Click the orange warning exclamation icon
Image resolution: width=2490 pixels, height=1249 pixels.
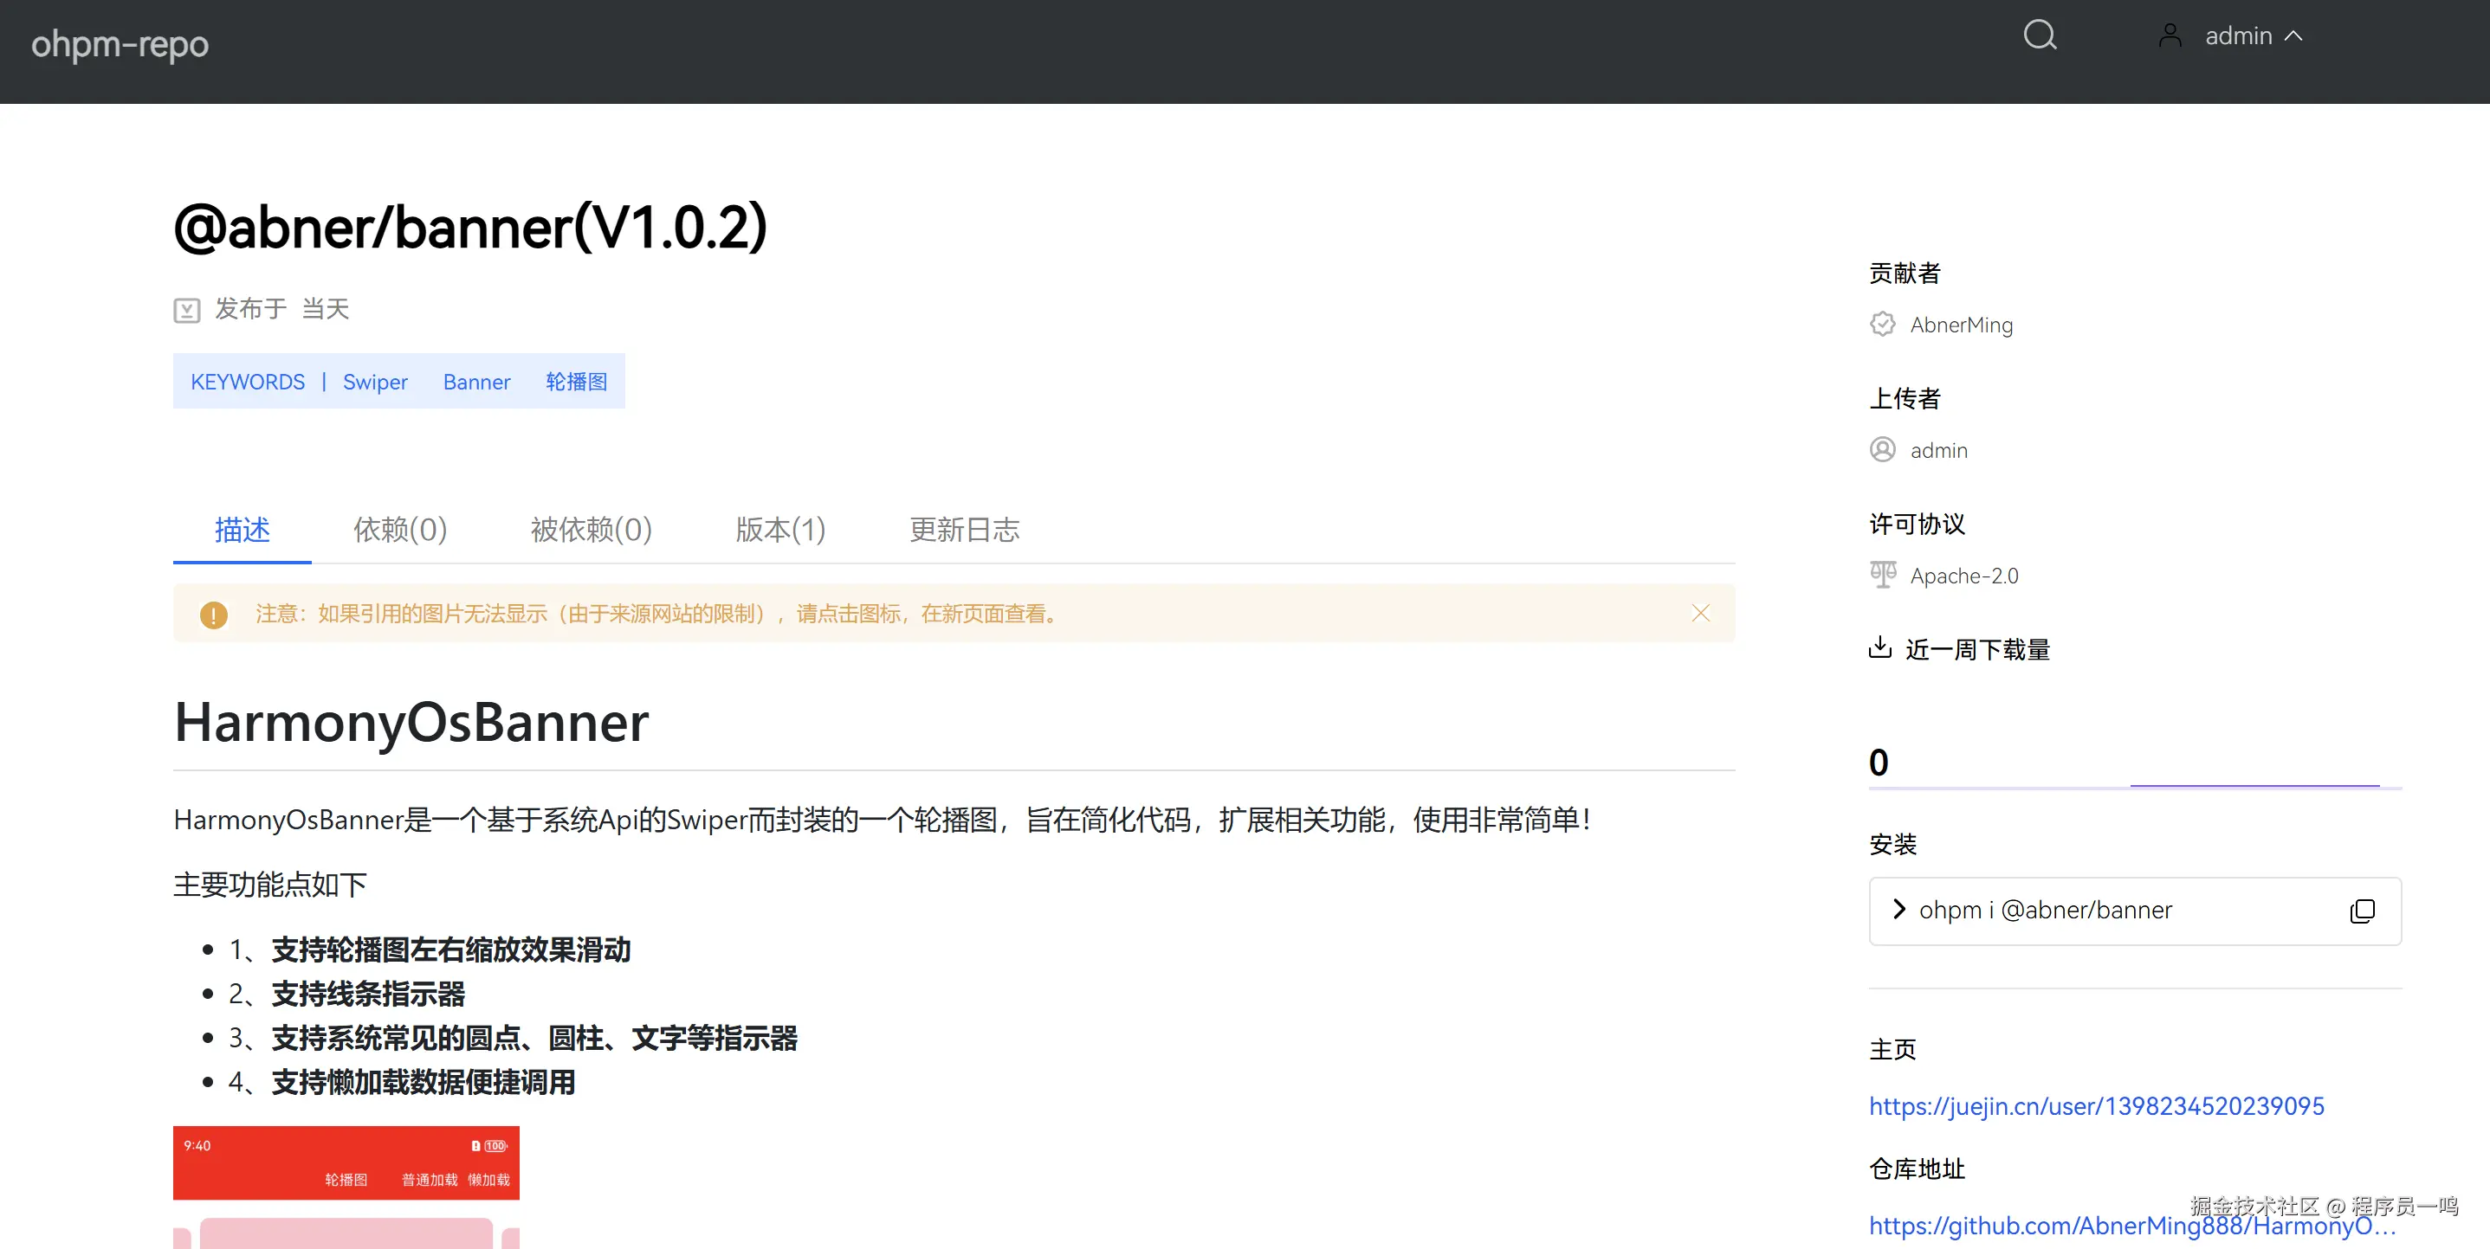[x=214, y=615]
